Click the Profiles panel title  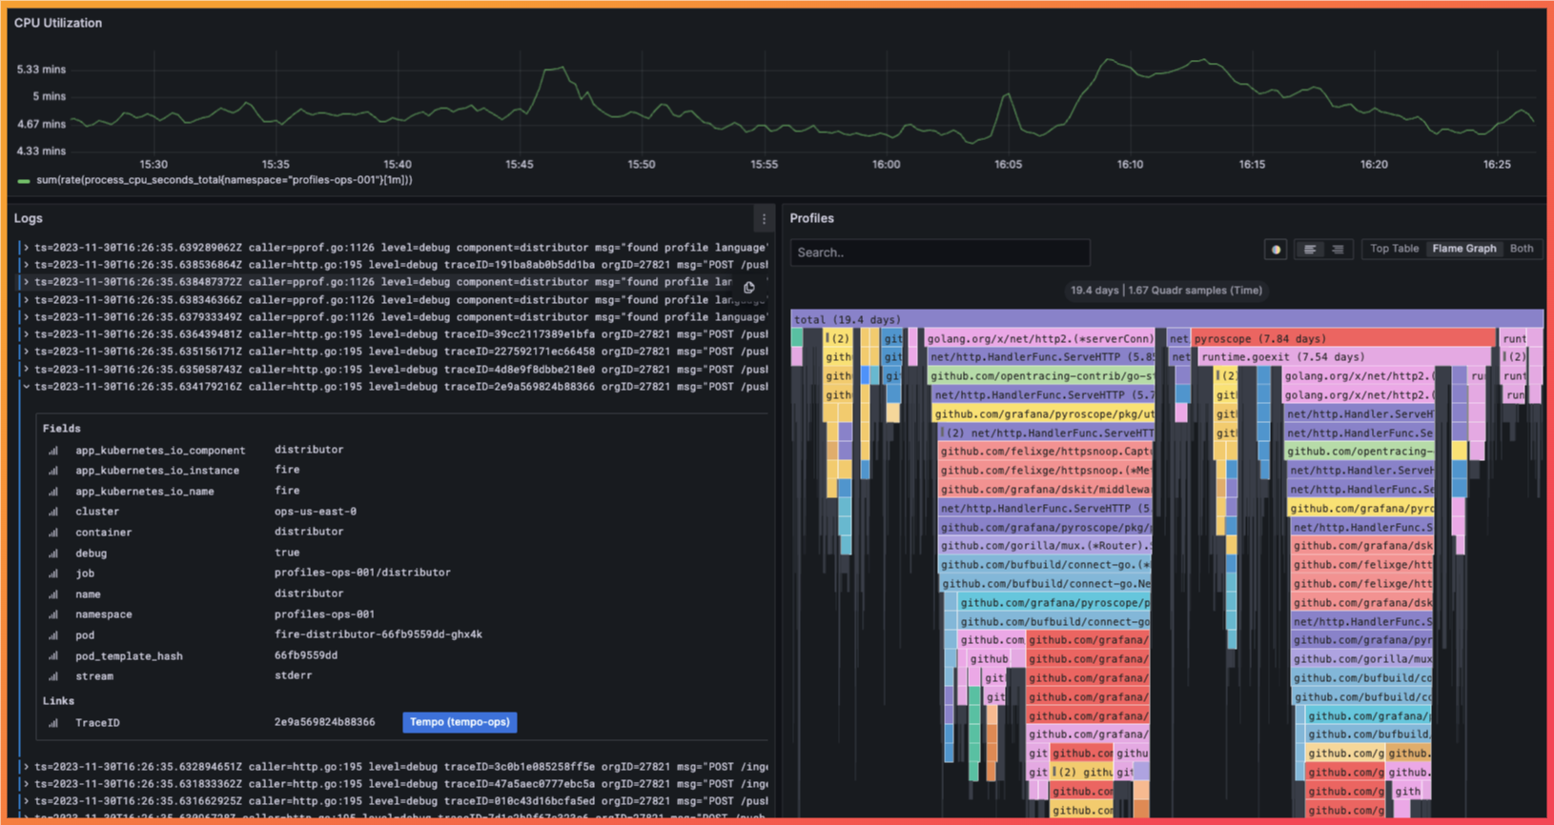click(812, 218)
